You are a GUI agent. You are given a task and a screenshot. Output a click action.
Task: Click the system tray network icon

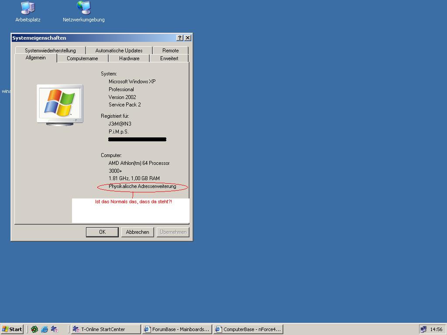[423, 329]
